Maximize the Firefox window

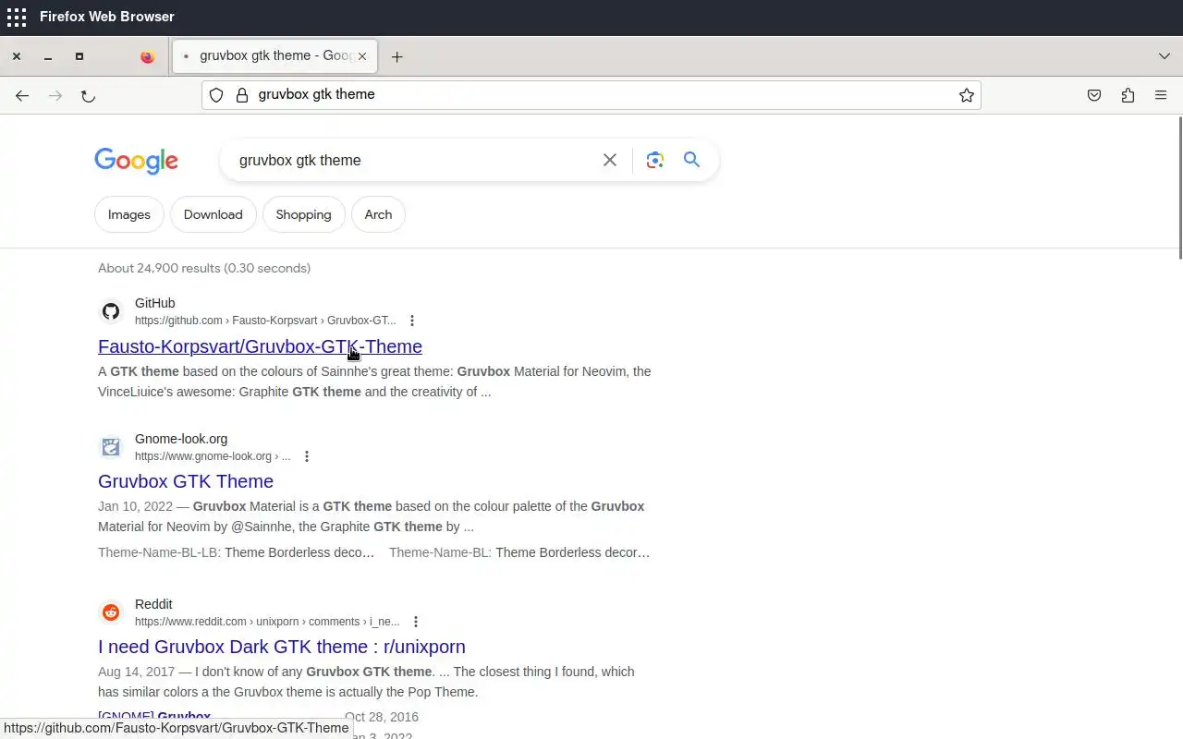point(79,56)
